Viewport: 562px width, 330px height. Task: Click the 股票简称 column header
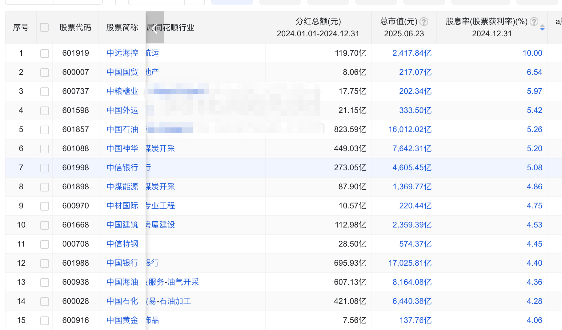click(122, 27)
